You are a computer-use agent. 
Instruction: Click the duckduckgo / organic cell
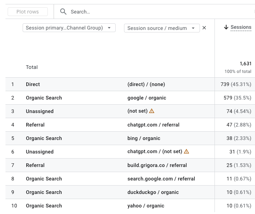click(153, 192)
